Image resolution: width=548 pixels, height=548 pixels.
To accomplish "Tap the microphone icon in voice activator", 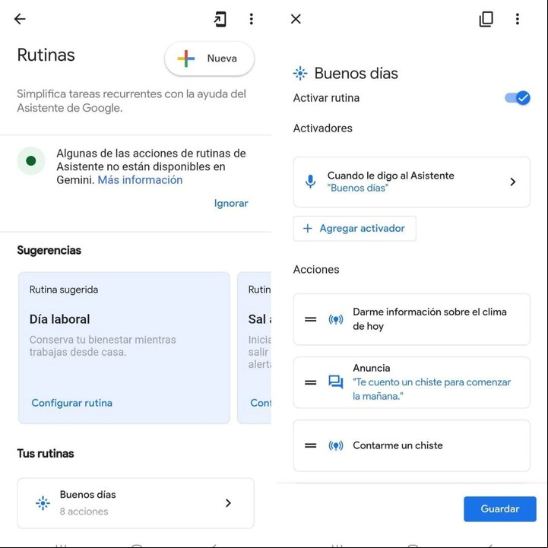I will click(x=310, y=182).
